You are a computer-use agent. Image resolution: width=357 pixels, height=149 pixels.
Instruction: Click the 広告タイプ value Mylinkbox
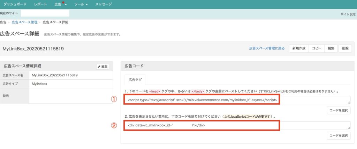39,84
